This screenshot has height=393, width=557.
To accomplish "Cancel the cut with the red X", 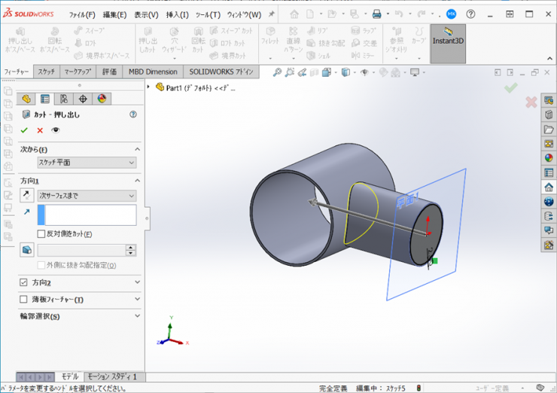I will pyautogui.click(x=40, y=130).
